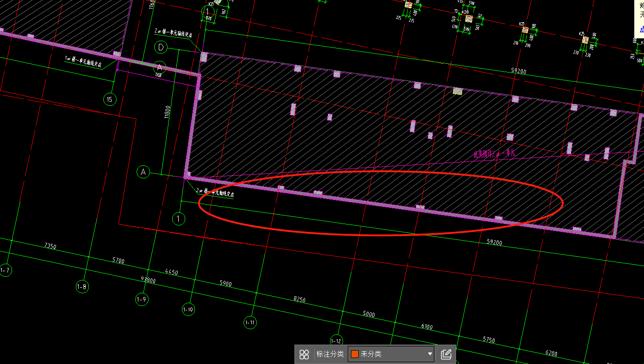The height and width of the screenshot is (364, 644).
Task: Click the edit annotation pencil icon
Action: [x=446, y=354]
